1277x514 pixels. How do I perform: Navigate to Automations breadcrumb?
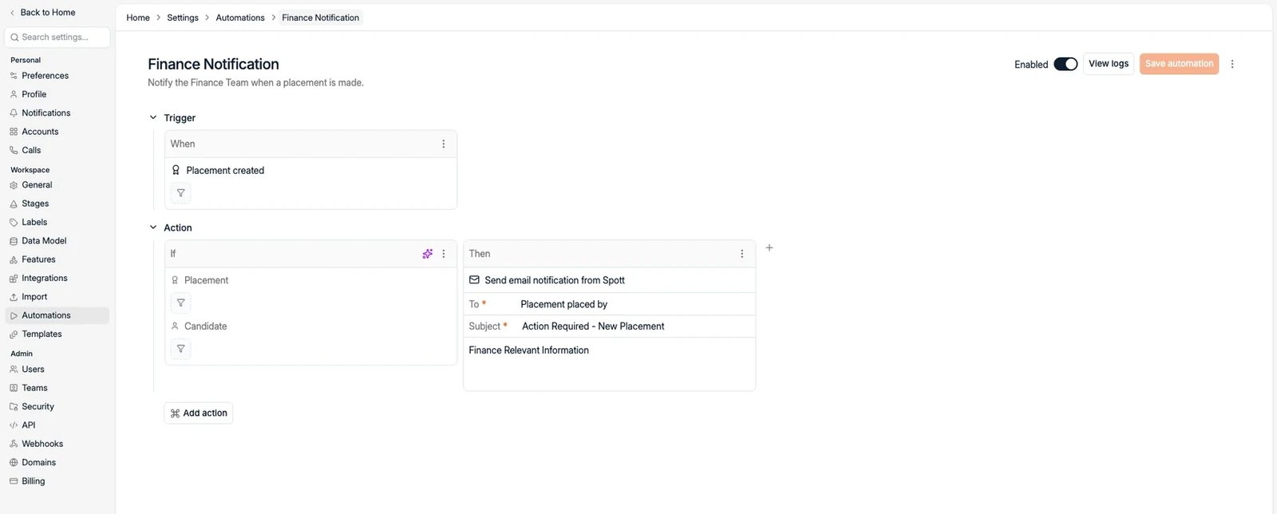[240, 18]
